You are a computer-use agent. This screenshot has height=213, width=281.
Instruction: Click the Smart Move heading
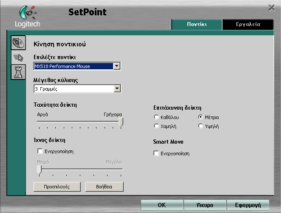pyautogui.click(x=168, y=142)
